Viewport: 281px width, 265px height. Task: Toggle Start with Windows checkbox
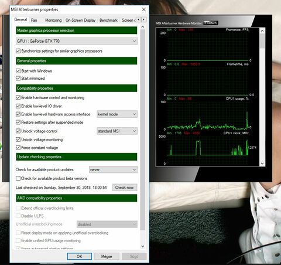[x=18, y=71]
